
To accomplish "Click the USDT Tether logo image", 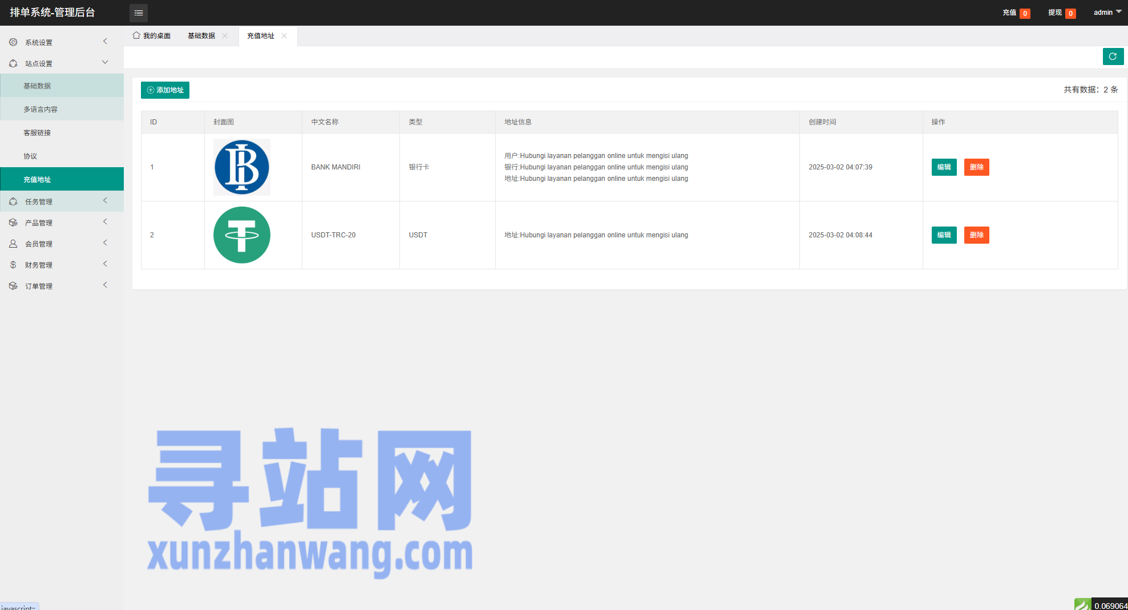I will pos(242,235).
